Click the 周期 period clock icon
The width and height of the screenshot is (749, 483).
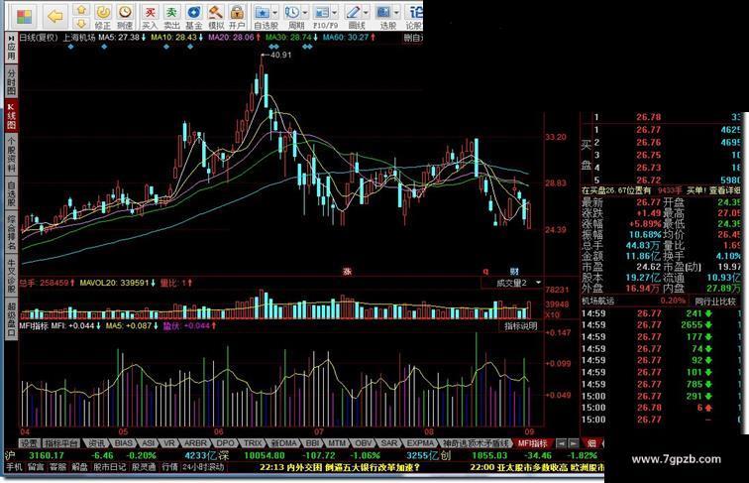tap(292, 13)
